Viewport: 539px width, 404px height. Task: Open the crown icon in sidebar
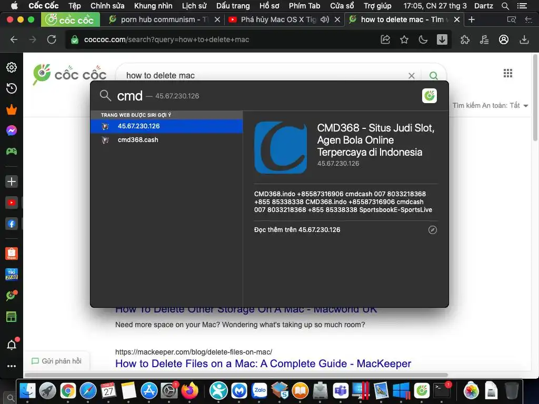pyautogui.click(x=12, y=109)
